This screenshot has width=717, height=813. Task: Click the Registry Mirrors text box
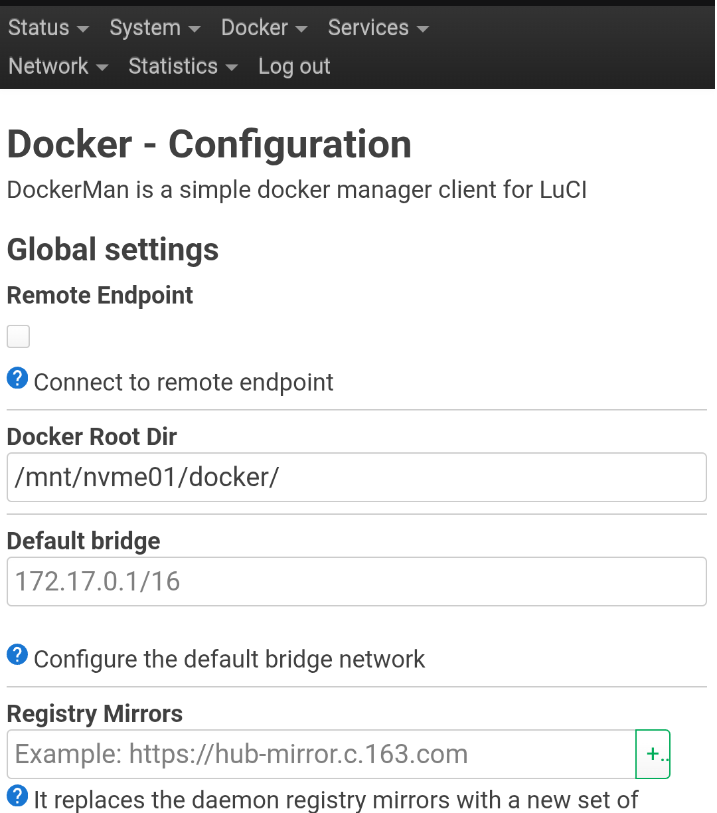[321, 754]
